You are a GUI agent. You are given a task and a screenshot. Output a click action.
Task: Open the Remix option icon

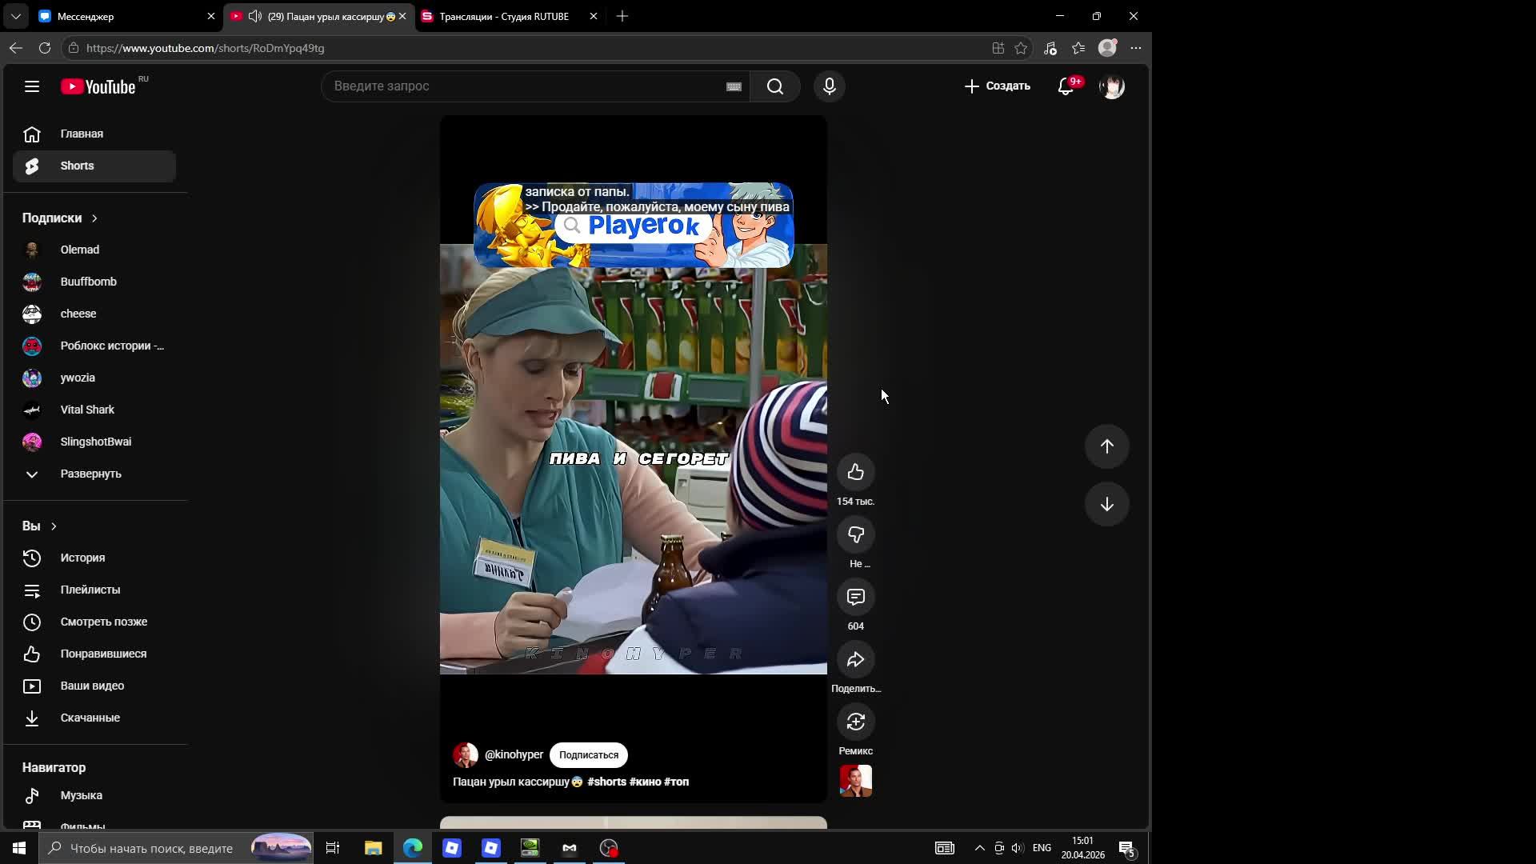point(855,722)
